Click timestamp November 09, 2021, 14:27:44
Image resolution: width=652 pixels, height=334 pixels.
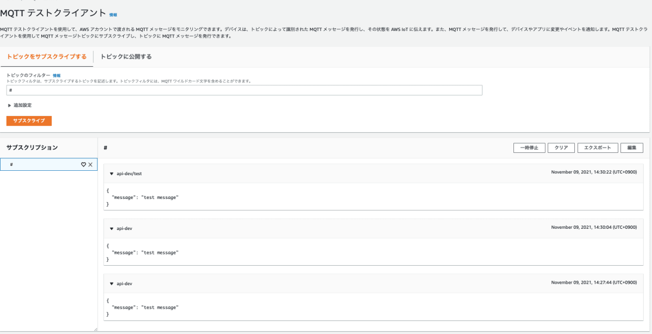(594, 282)
